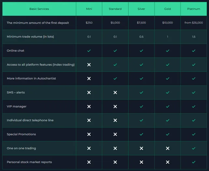Select the Gold column header
Viewport: 209px width, 171px height.
pyautogui.click(x=168, y=9)
